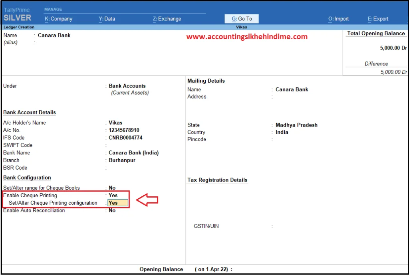The height and width of the screenshot is (275, 409).
Task: Click the Mailing Details heading
Action: [x=206, y=81]
